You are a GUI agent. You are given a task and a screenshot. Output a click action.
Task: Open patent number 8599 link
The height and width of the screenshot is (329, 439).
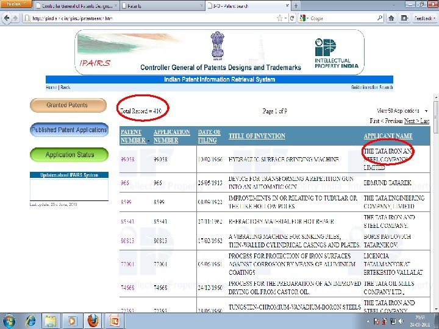click(x=126, y=202)
